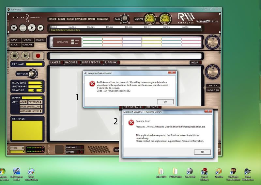Click the songlayers grid handle icon
The width and height of the screenshot is (261, 185).
tap(52, 42)
